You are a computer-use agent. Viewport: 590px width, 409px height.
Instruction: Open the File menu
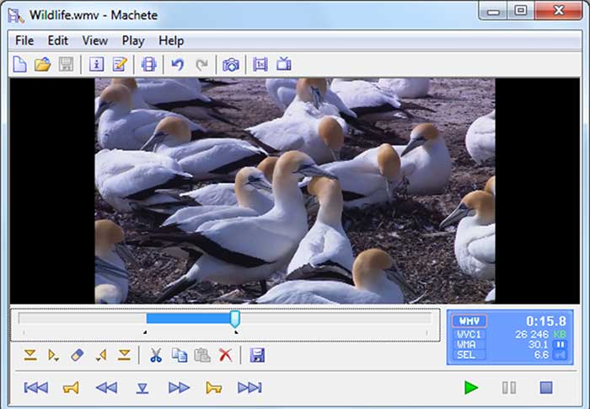click(24, 40)
